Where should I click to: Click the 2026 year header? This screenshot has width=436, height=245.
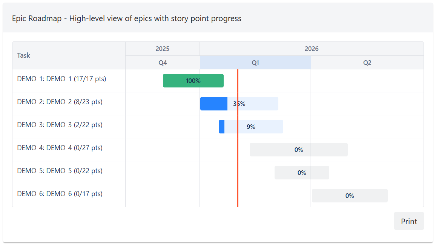pos(312,49)
